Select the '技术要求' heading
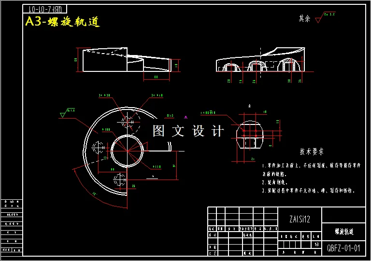Screen dimensions: 371x261 coord(312,151)
